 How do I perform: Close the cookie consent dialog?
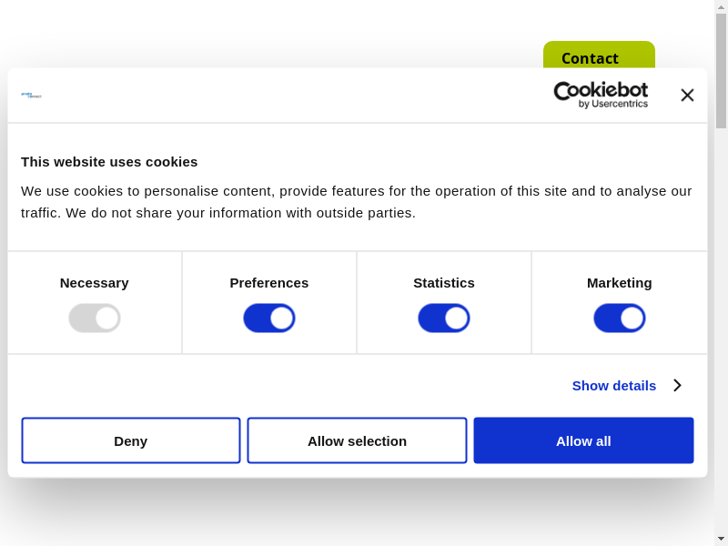tap(687, 95)
